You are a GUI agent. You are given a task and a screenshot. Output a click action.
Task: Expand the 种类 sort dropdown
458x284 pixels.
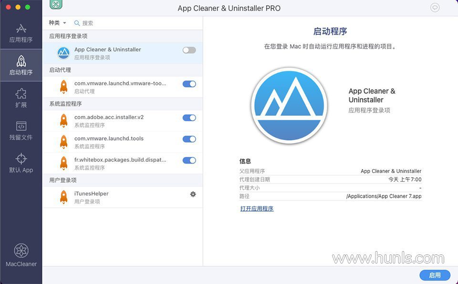tap(57, 23)
